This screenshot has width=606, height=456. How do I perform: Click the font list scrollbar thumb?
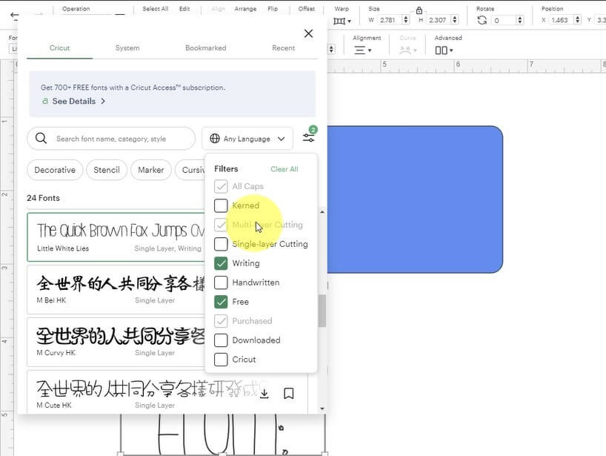pyautogui.click(x=322, y=311)
